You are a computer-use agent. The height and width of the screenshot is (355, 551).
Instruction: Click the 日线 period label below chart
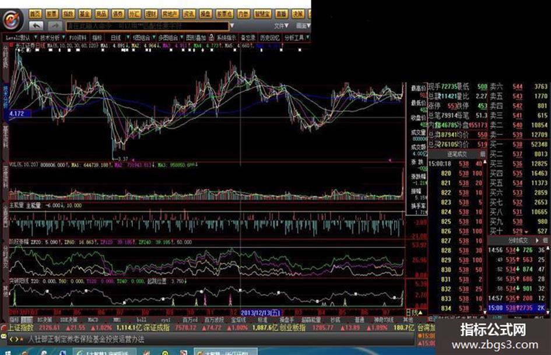(x=415, y=312)
